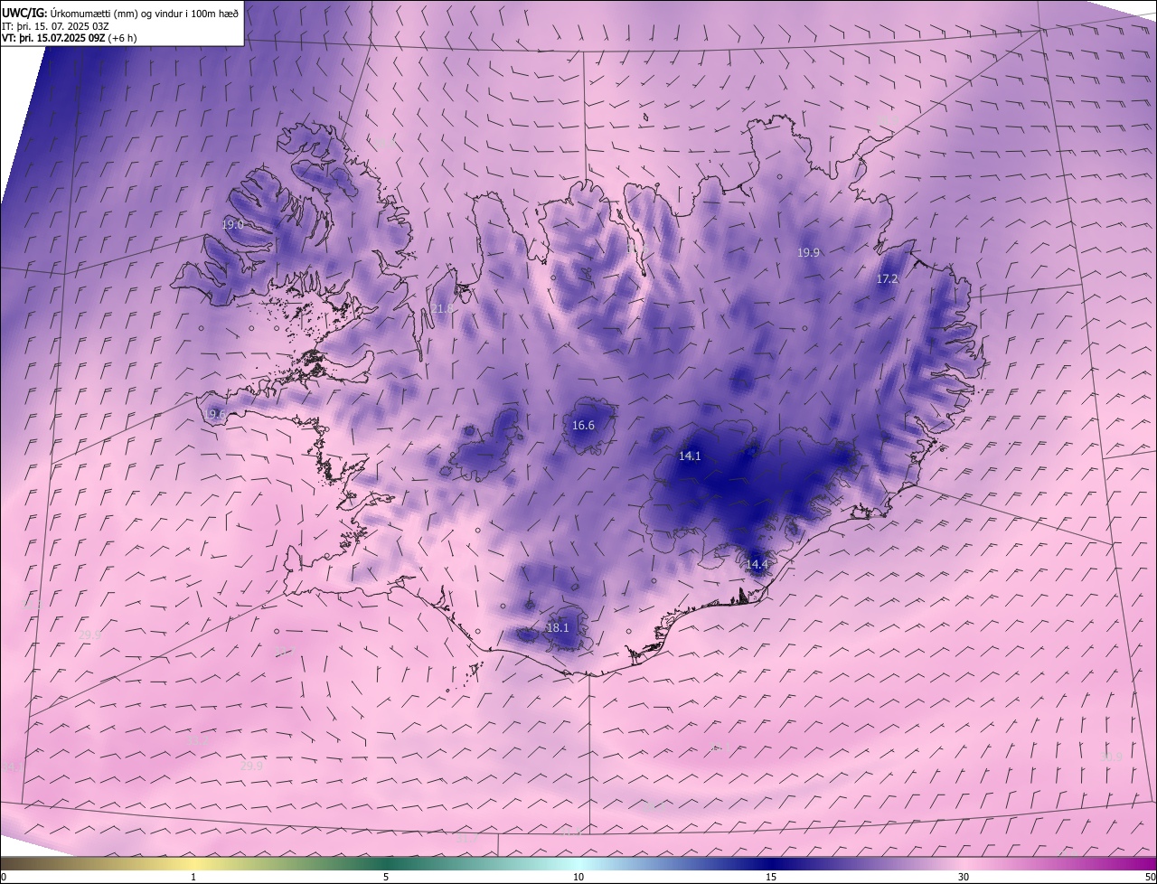Click the '19.9' value in the northeast
1157x884 pixels.
click(x=808, y=253)
